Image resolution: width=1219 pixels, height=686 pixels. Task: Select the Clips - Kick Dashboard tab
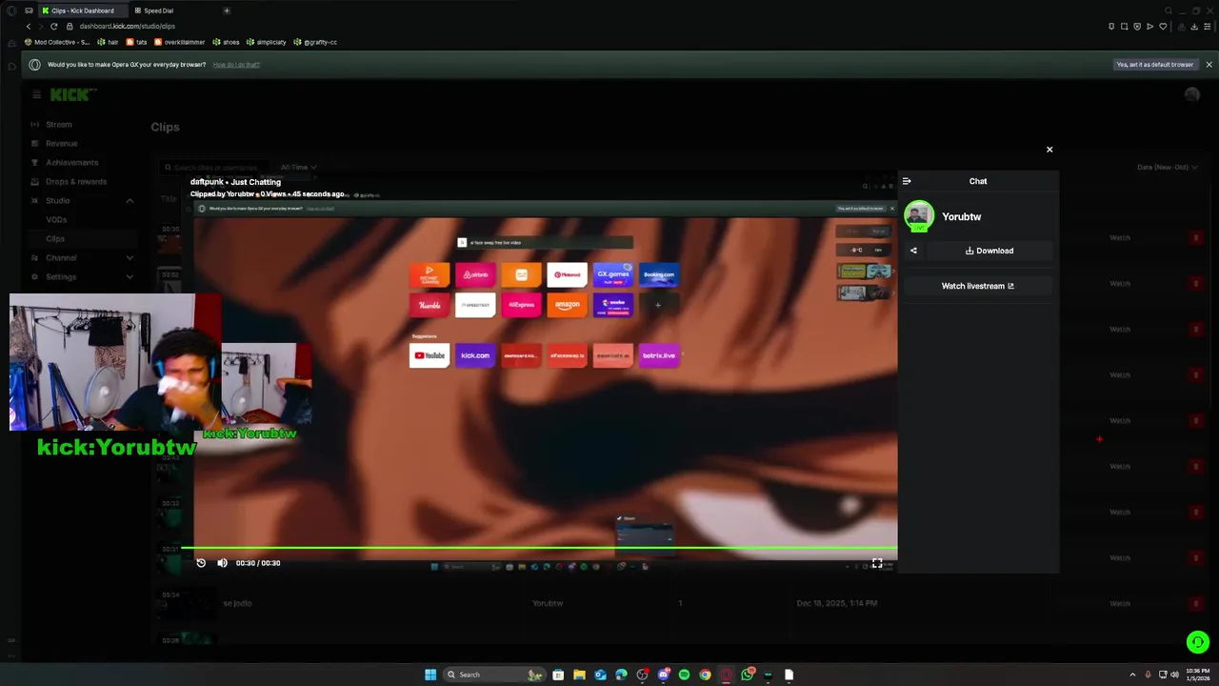point(82,10)
